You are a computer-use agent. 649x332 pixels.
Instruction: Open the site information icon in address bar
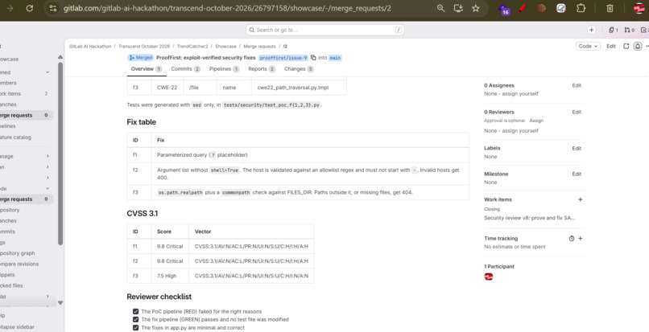(52, 8)
